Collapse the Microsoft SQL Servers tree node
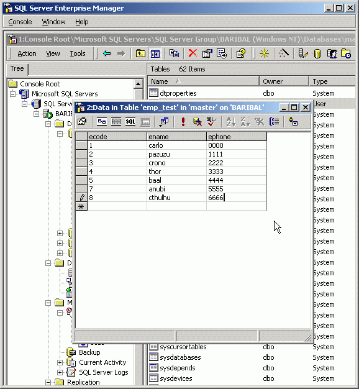 point(12,94)
